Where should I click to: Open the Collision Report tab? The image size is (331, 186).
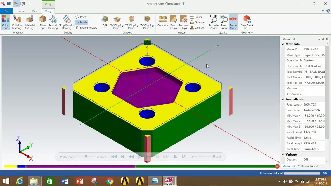(x=308, y=166)
